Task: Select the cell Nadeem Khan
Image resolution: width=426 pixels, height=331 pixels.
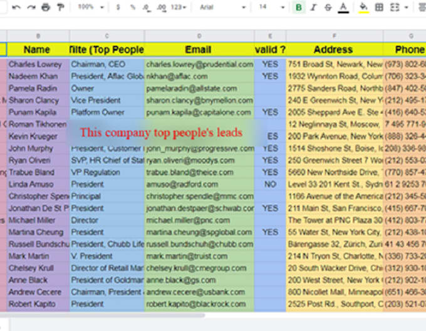Action: 38,76
